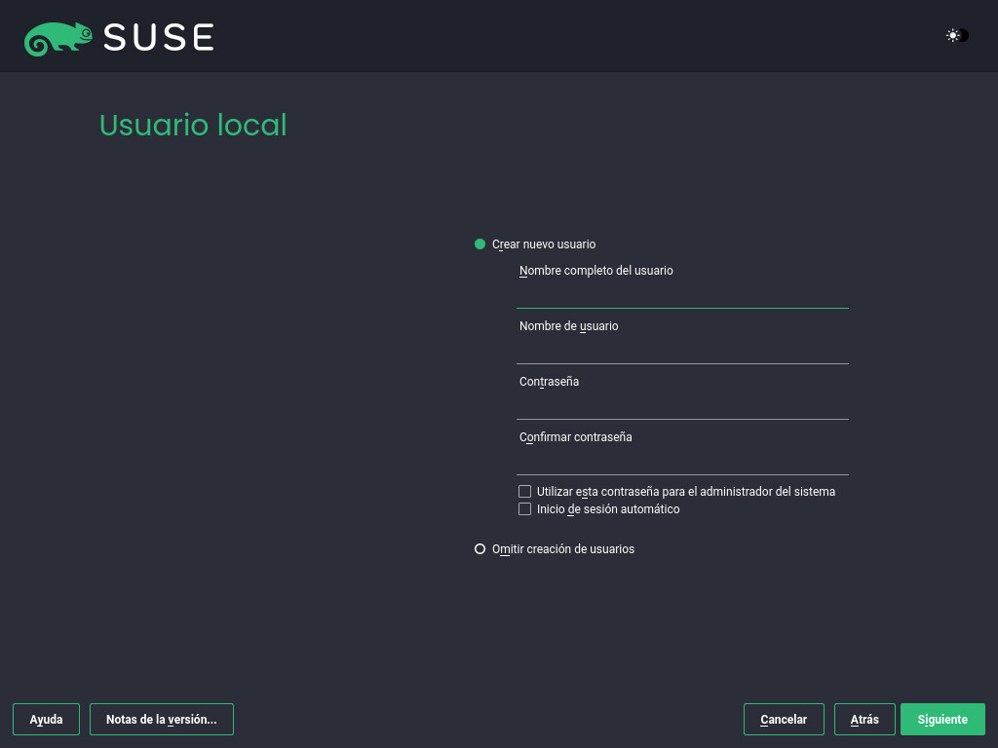998x748 pixels.
Task: Go back with Atrás button
Action: 864,720
